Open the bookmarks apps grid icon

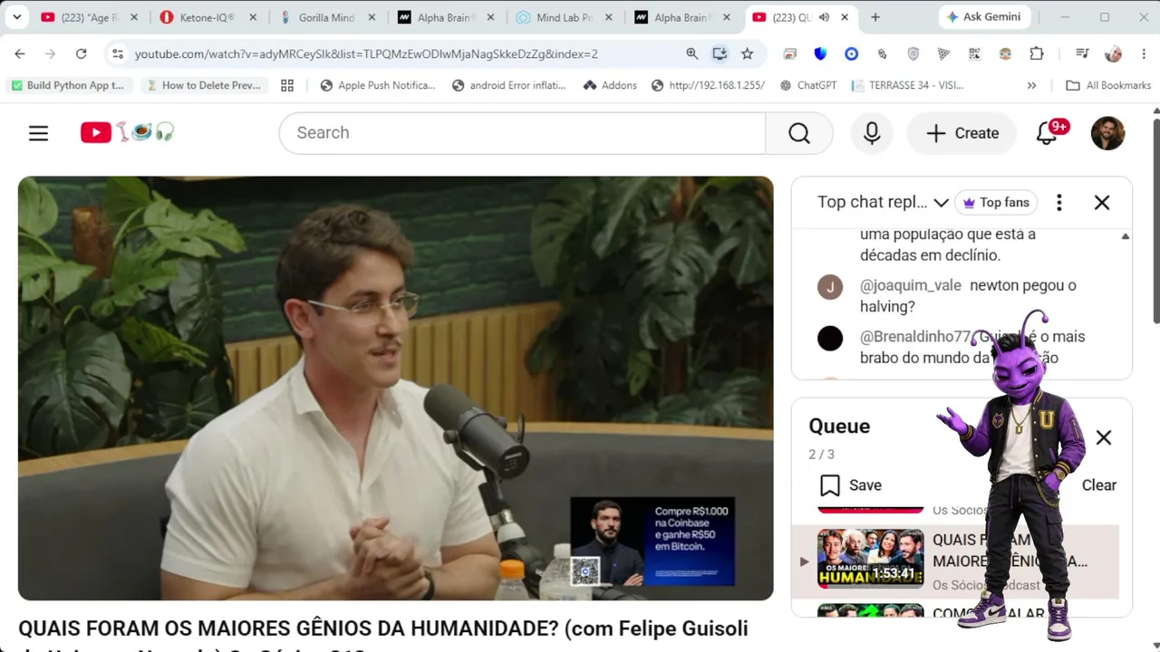click(287, 85)
